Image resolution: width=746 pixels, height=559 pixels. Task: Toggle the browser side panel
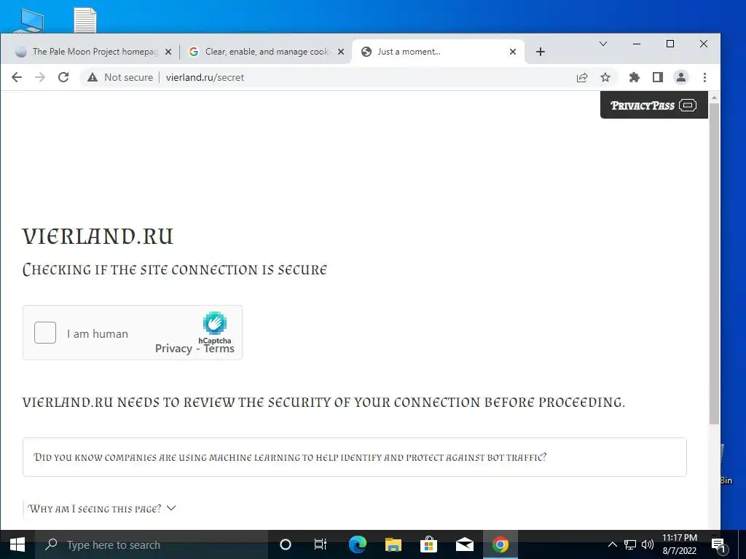658,77
